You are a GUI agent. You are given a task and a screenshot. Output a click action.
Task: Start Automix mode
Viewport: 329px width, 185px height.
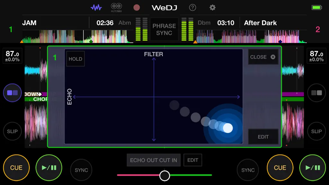[116, 8]
